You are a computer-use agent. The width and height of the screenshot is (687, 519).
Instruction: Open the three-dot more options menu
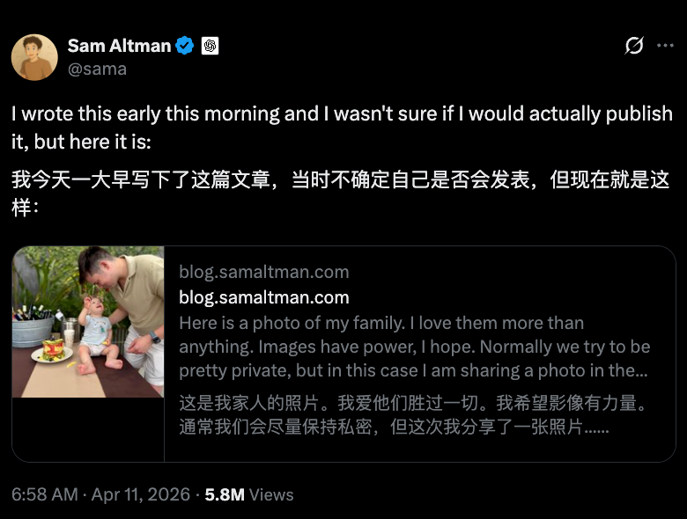coord(665,46)
